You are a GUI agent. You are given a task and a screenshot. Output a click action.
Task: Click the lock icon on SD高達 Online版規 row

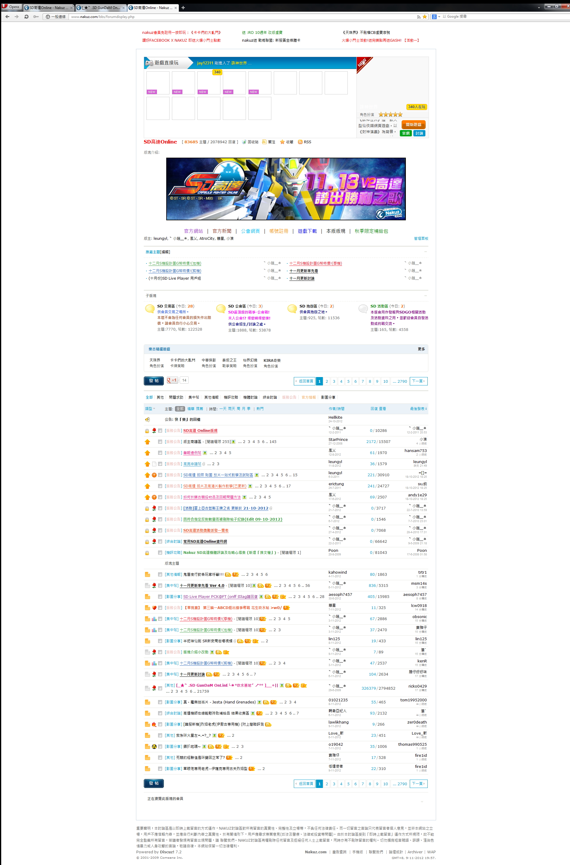[147, 431]
